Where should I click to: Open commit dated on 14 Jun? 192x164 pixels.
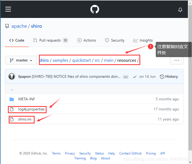coord(147,76)
